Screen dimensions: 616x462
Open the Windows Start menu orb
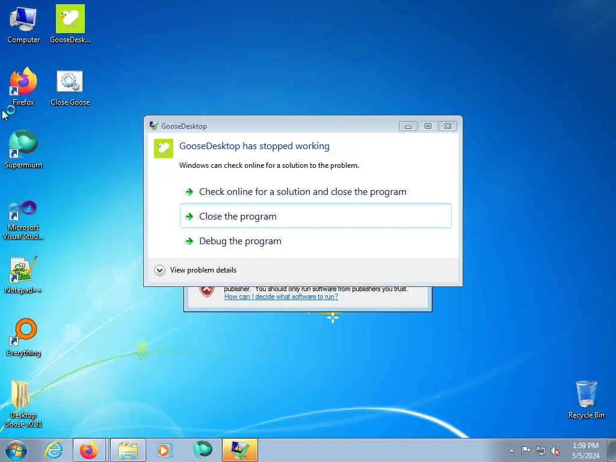pyautogui.click(x=16, y=450)
